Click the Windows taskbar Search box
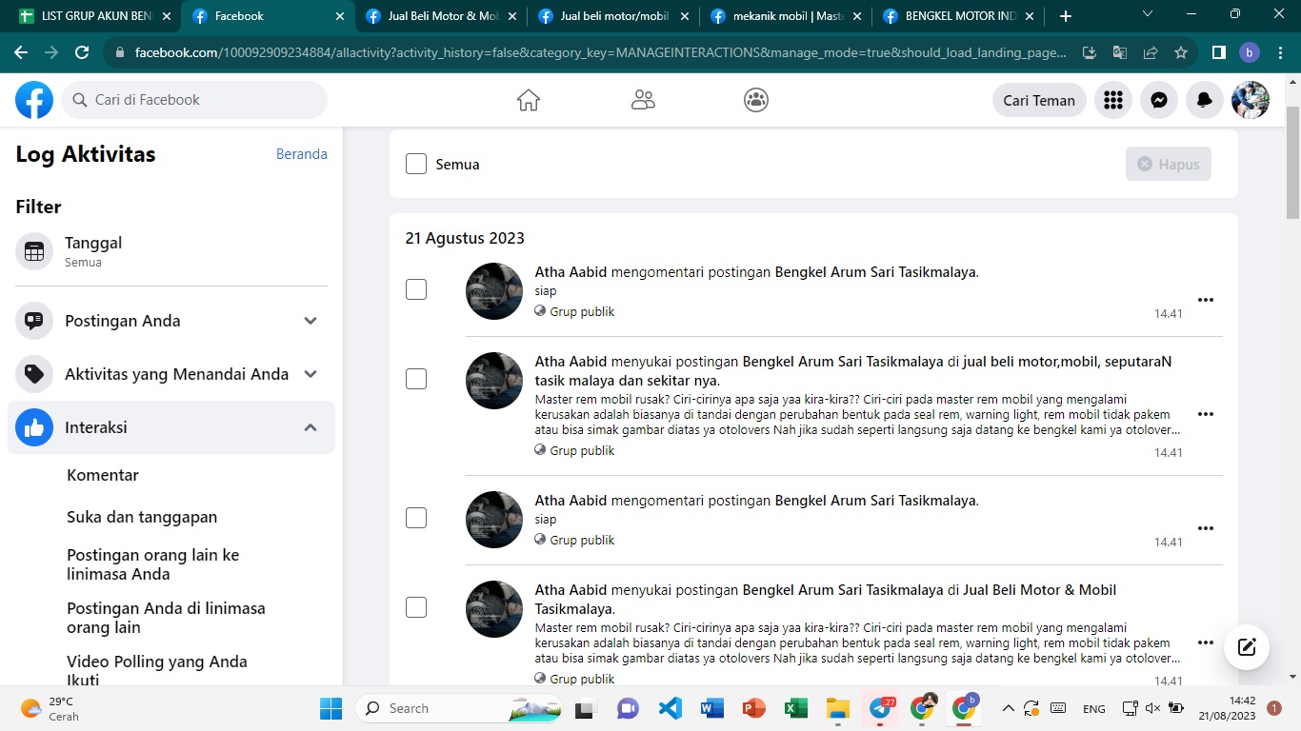 click(461, 708)
